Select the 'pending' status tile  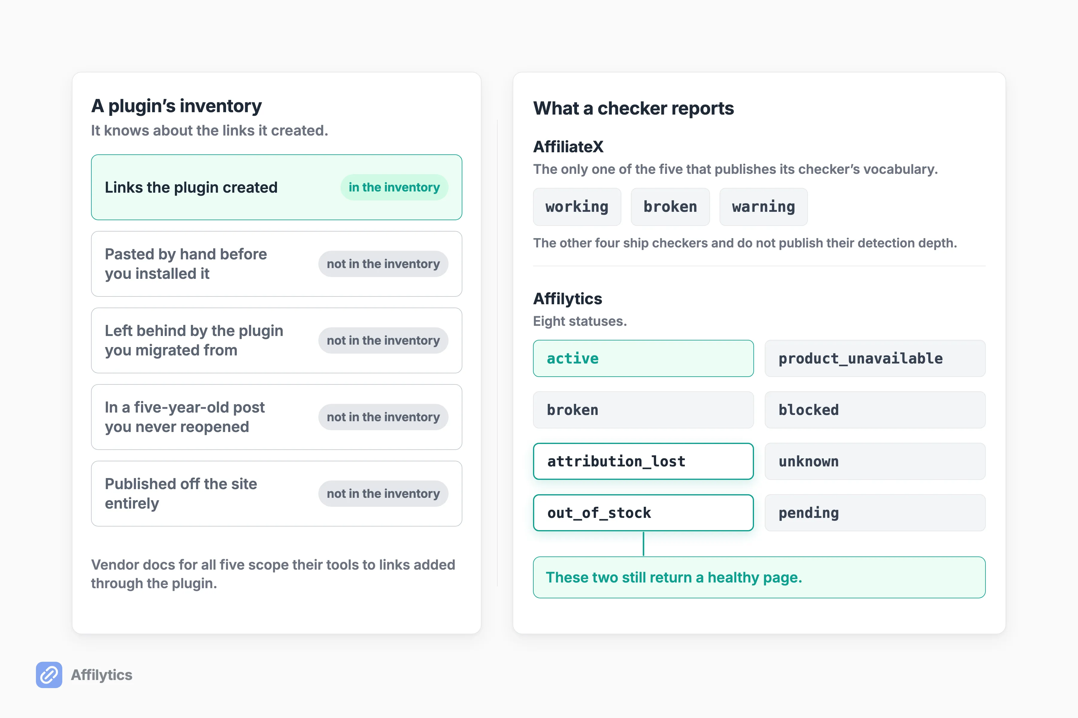[x=875, y=512]
